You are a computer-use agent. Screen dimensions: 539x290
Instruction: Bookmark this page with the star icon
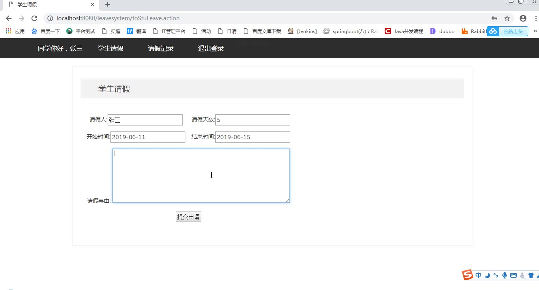click(x=507, y=18)
